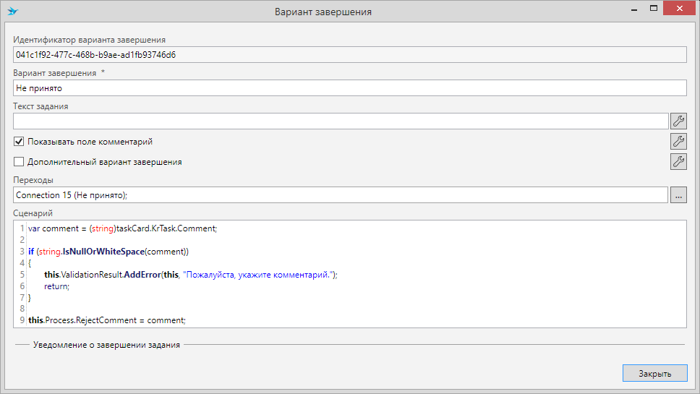The width and height of the screenshot is (700, 394).
Task: Focus the Вариант завершения field containing Не принято
Action: point(349,87)
